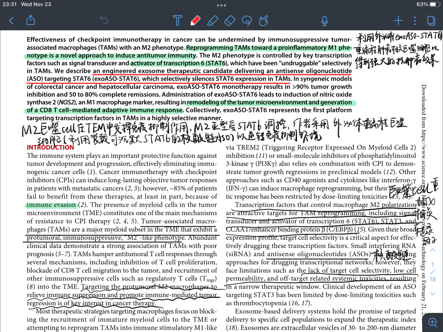This screenshot has height=332, width=443.
Task: Select the red Pen tool
Action: 195,20
